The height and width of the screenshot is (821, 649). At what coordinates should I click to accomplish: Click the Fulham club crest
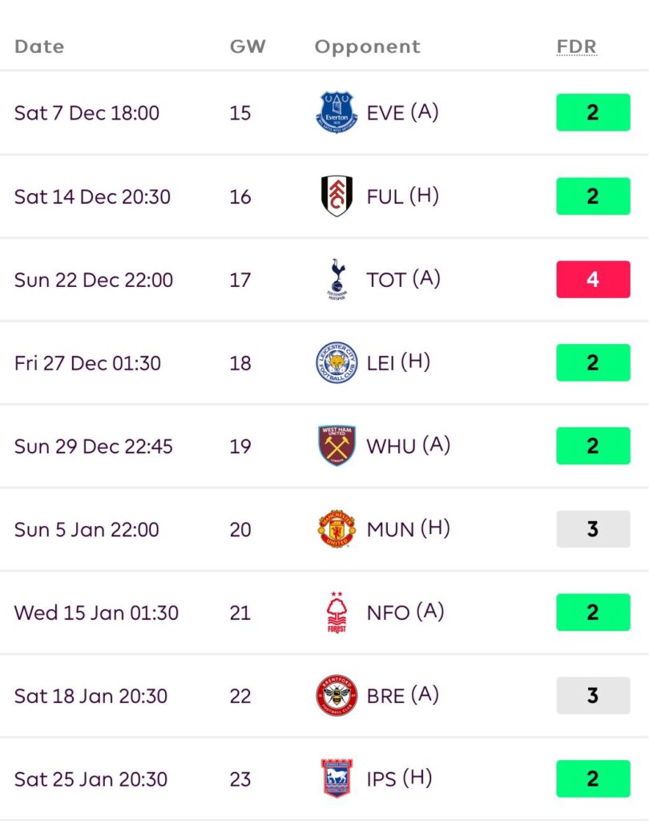click(337, 196)
